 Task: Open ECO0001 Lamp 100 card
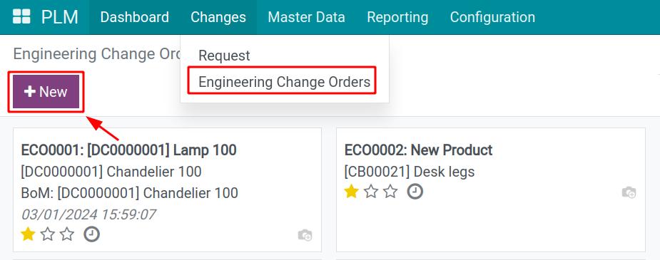tap(168, 190)
